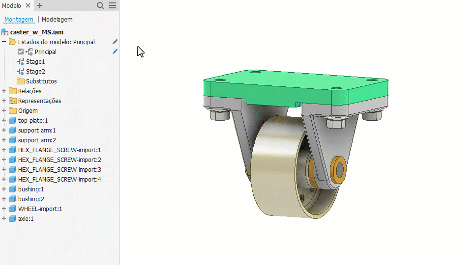Viewport: 472px width, 265px height.
Task: Click gray pencil beside Estados do modelo
Action: 115,42
